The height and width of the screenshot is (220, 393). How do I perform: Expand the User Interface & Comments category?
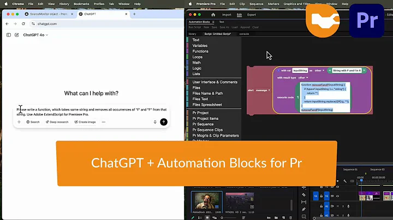point(215,82)
